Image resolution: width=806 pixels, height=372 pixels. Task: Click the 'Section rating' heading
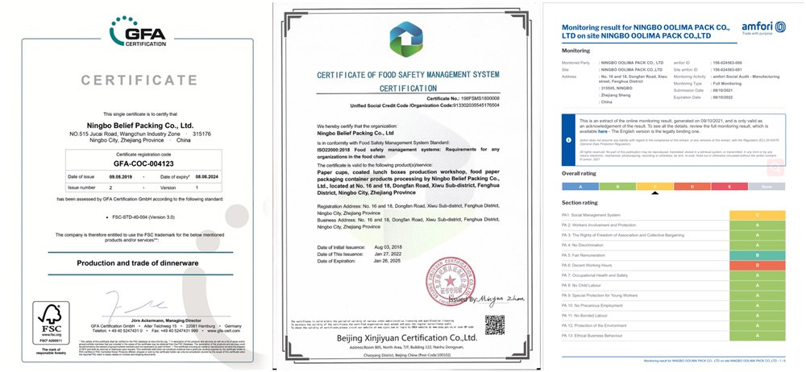pyautogui.click(x=580, y=203)
